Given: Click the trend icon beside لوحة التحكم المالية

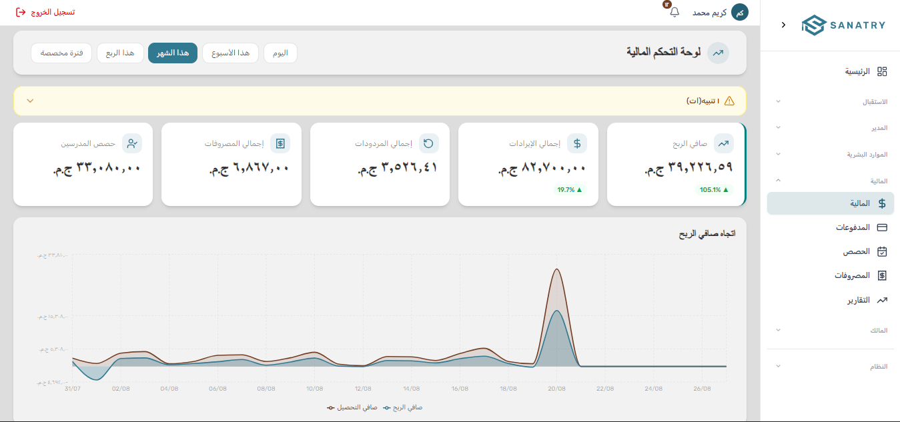Looking at the screenshot, I should point(719,53).
